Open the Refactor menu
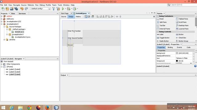 coord(31,5)
